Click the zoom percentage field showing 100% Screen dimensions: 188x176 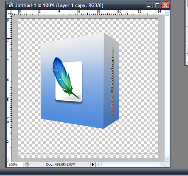(x=15, y=164)
